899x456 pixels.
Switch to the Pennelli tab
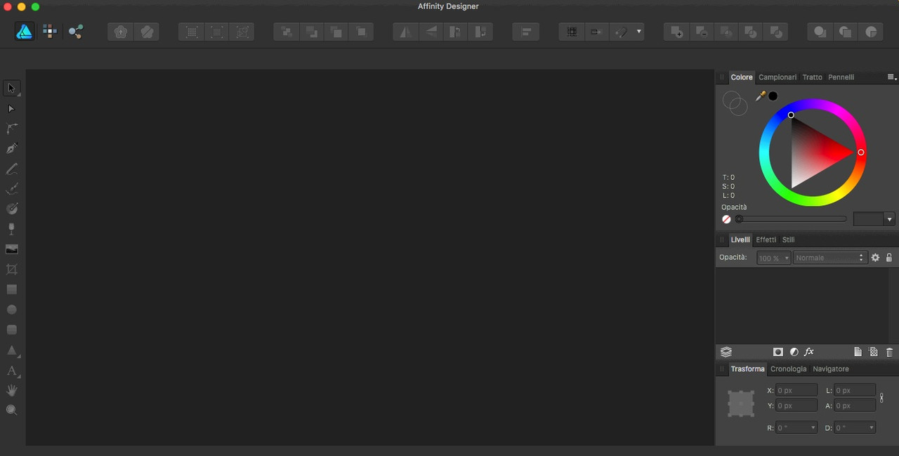click(x=841, y=77)
